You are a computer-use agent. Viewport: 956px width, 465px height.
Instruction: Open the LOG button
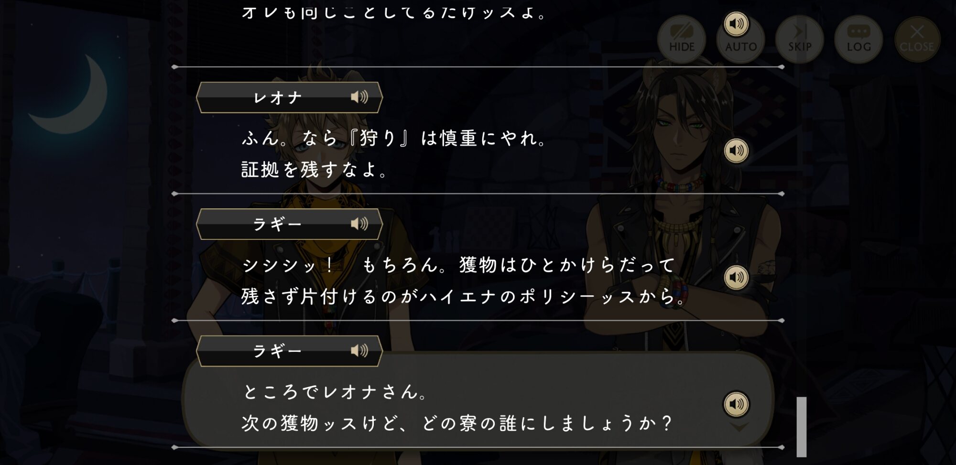(x=858, y=39)
